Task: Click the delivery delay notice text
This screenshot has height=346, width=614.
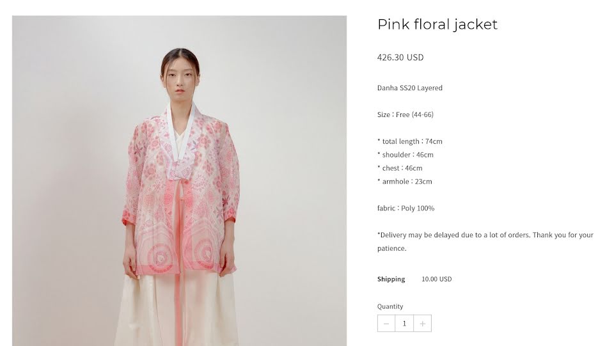Action: (x=485, y=242)
